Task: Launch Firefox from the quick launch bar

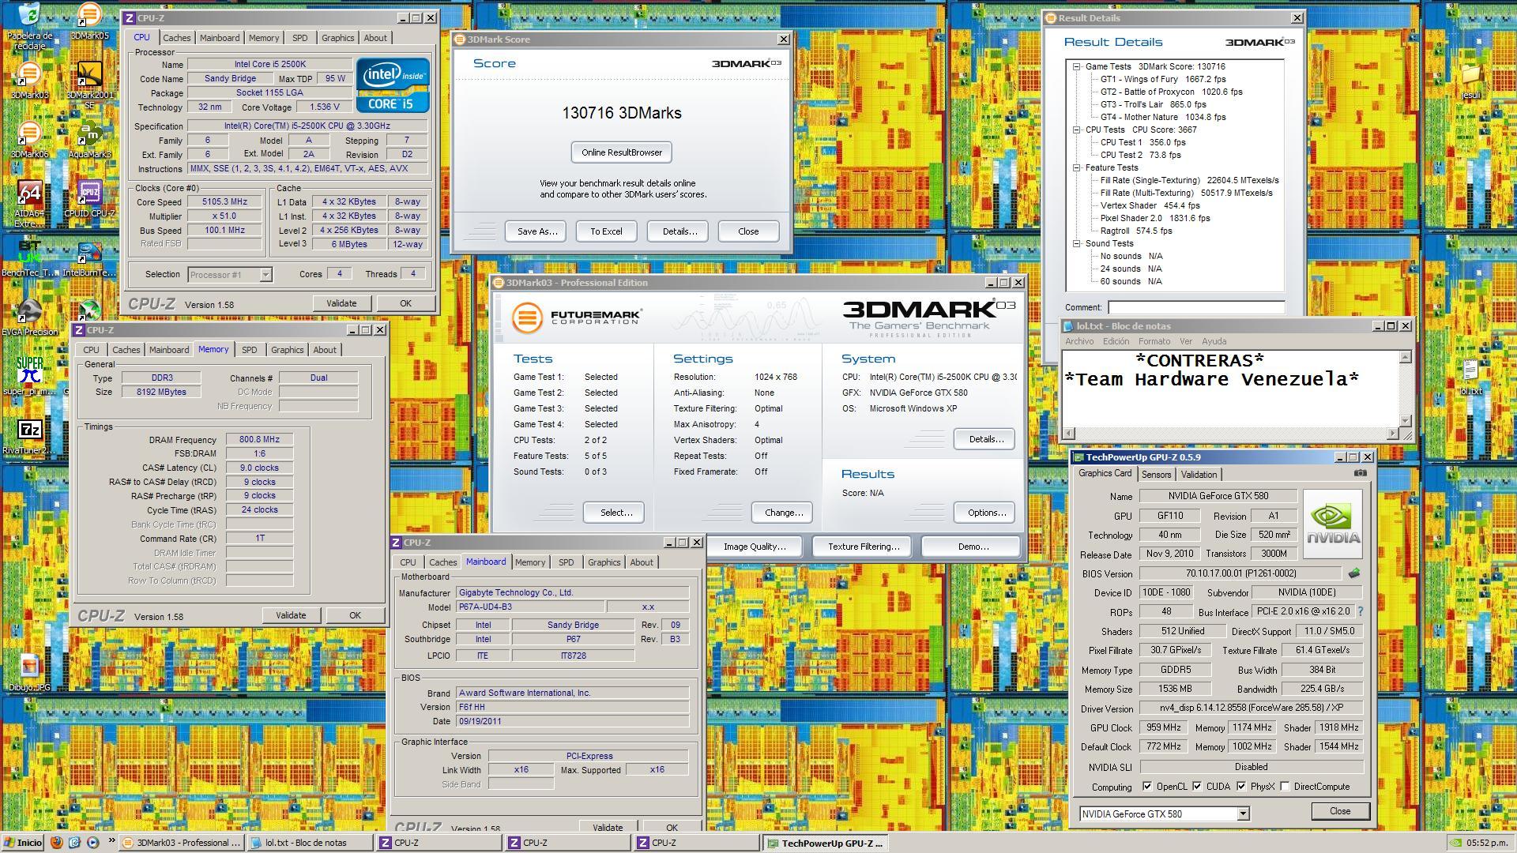Action: tap(56, 843)
